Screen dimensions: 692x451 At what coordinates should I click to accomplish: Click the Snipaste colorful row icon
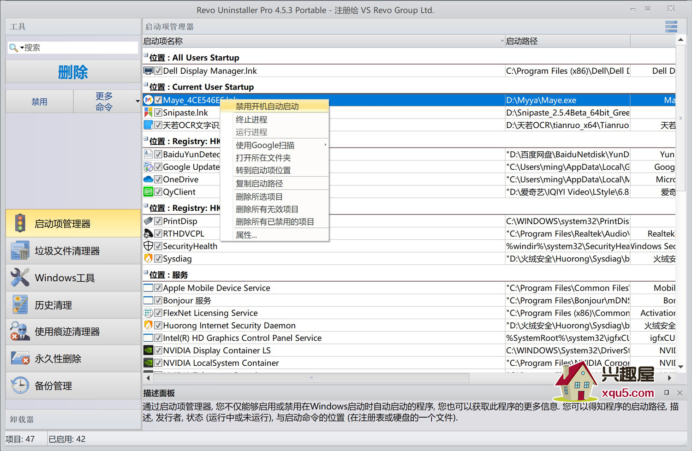point(148,113)
